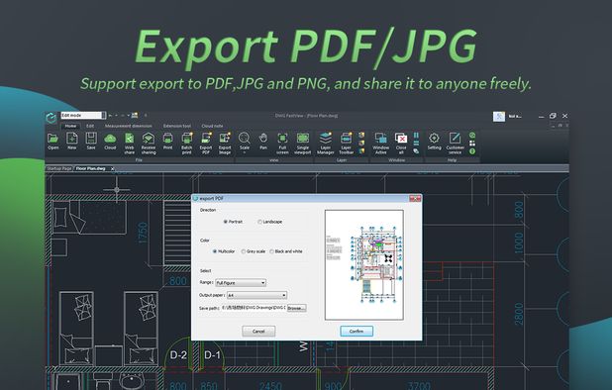Open the Range dropdown showing Full Figure
The width and height of the screenshot is (612, 390).
pyautogui.click(x=241, y=283)
